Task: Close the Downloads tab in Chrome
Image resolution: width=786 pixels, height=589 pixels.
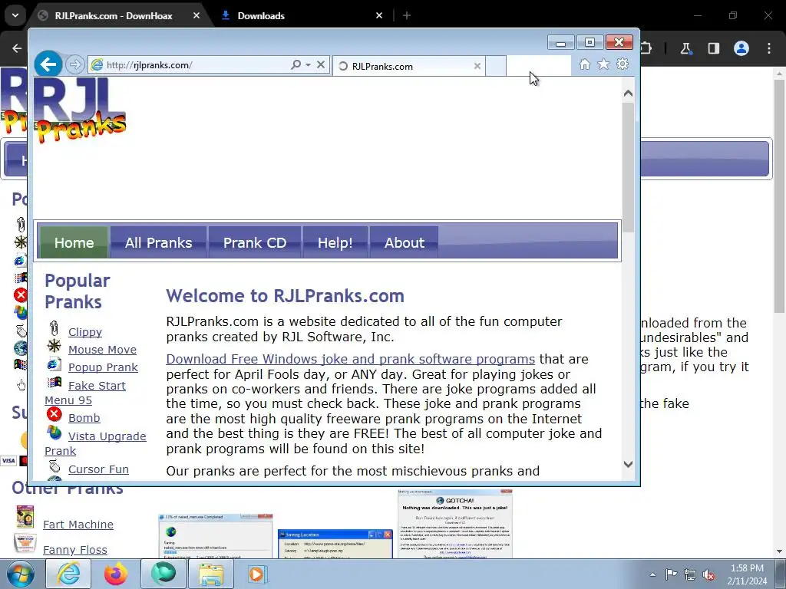Action: click(x=379, y=15)
